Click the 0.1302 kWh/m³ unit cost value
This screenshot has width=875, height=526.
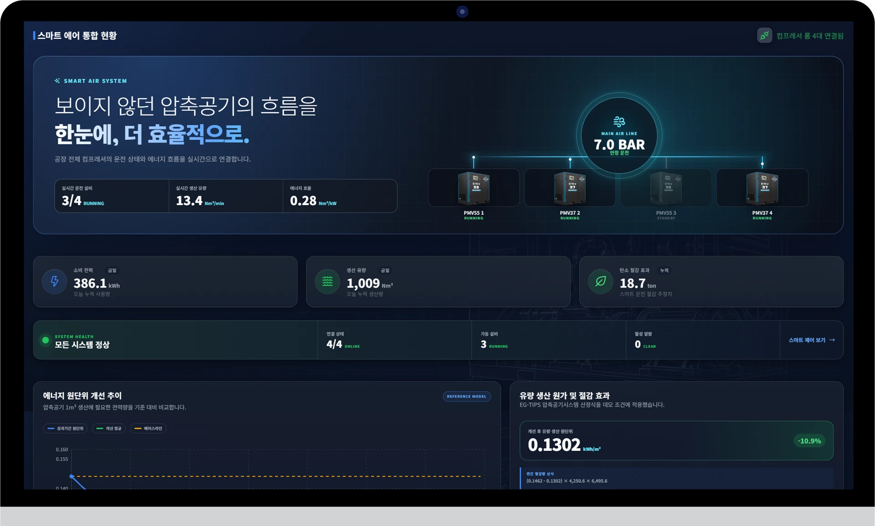564,445
